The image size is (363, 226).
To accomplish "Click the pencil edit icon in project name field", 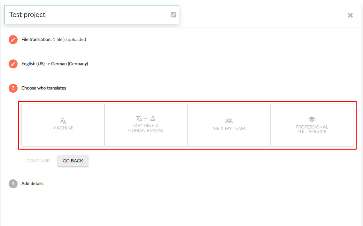I will (x=174, y=15).
